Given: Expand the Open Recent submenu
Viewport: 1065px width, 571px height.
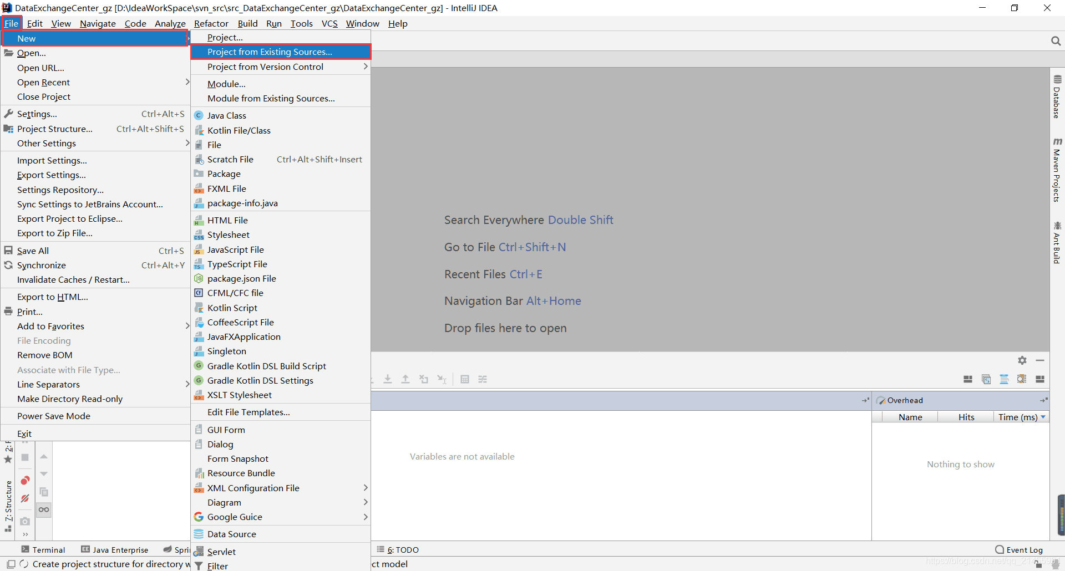Looking at the screenshot, I should coord(187,82).
